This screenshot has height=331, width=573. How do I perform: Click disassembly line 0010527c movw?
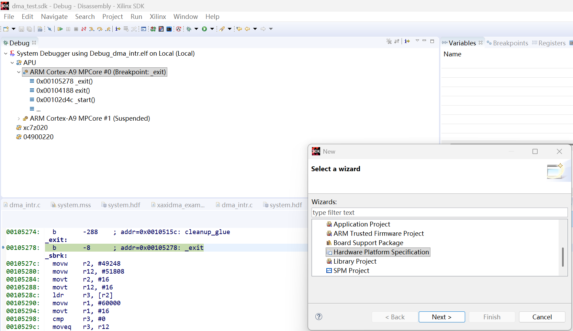pyautogui.click(x=64, y=264)
